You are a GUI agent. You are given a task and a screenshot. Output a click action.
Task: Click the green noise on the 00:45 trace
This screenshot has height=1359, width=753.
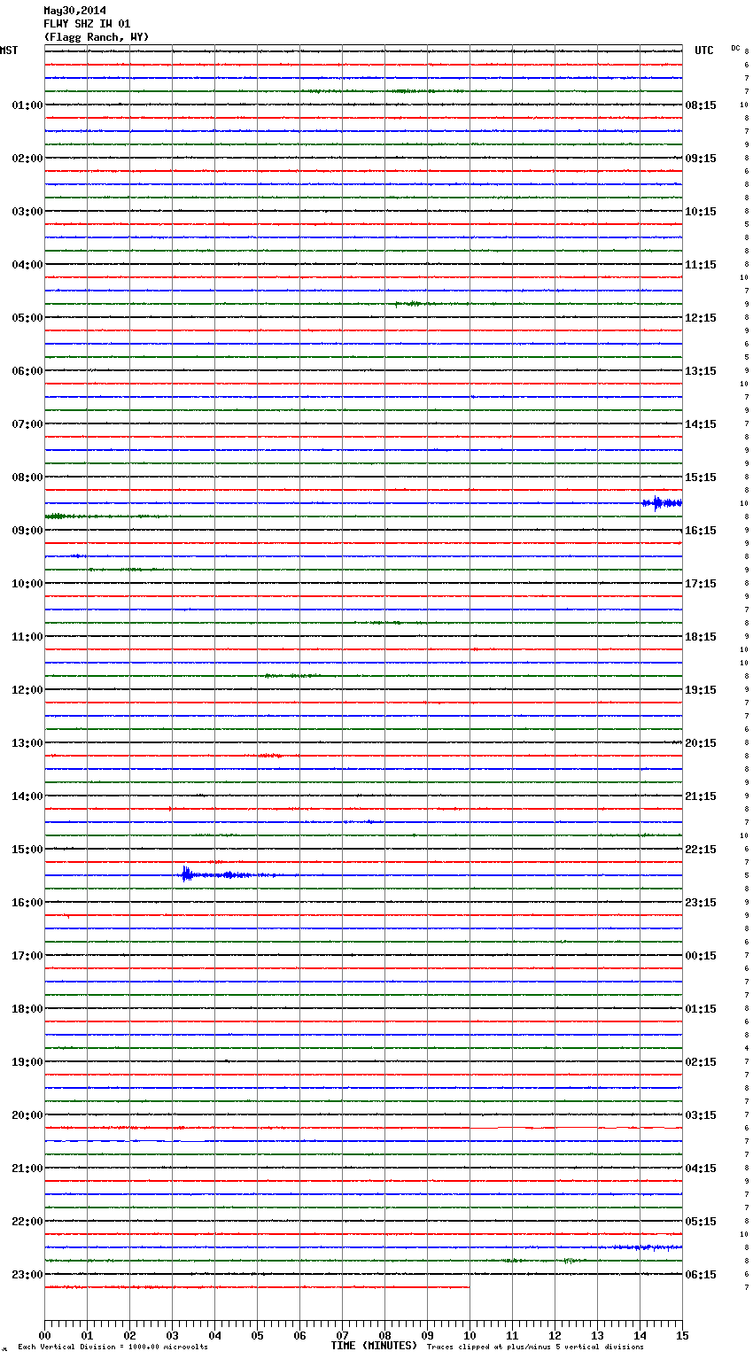click(x=381, y=91)
